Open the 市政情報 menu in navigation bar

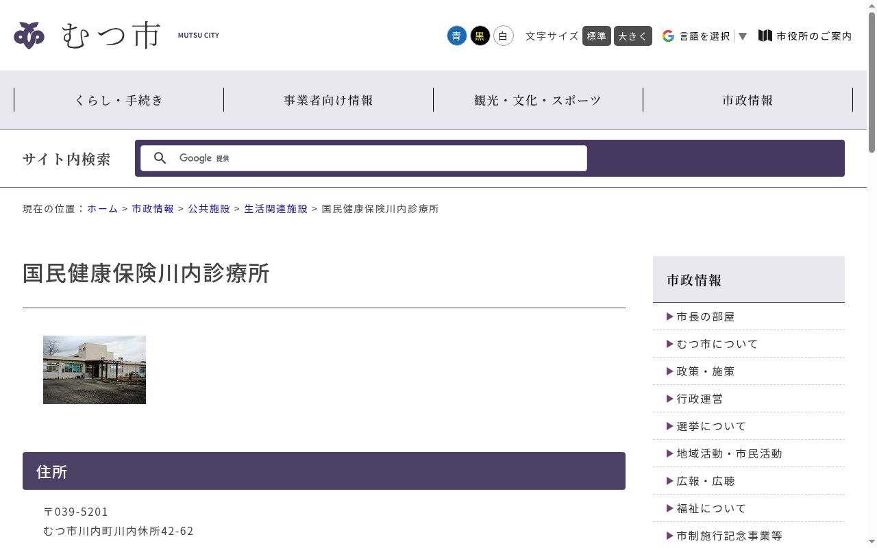[x=748, y=100]
